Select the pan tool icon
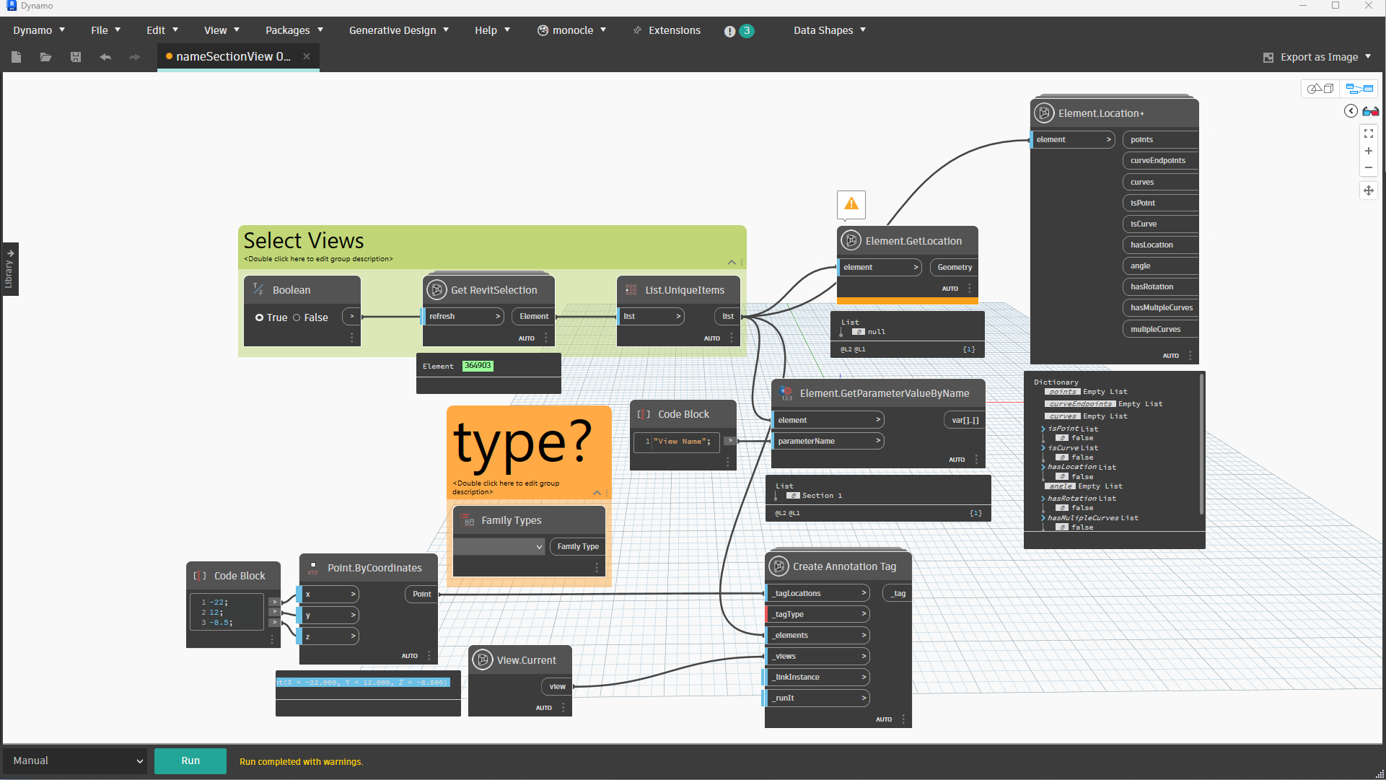 click(1369, 190)
